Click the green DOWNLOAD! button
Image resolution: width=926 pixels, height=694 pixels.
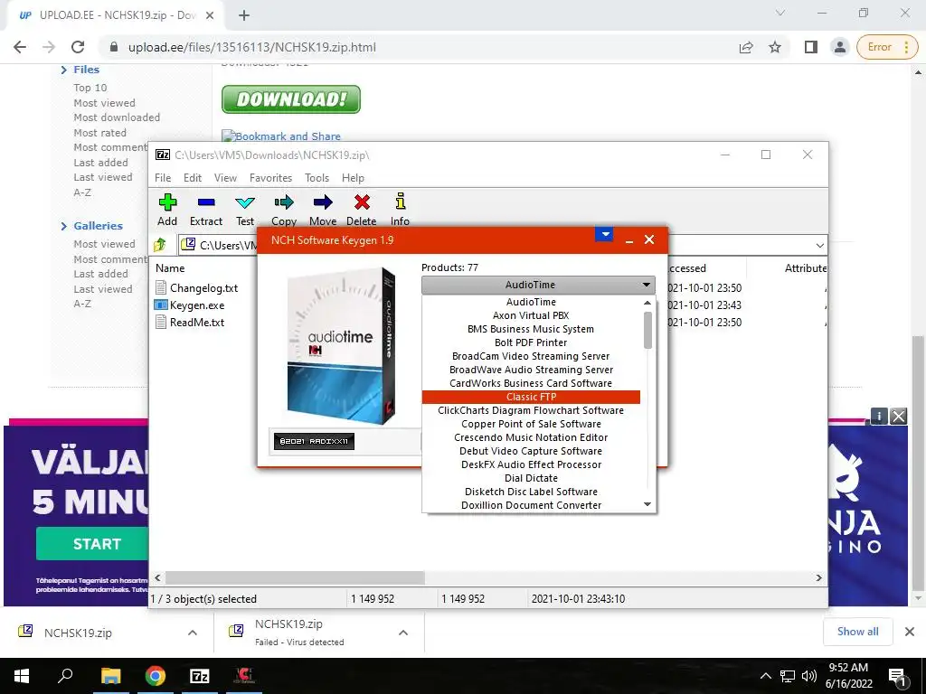[x=291, y=99]
